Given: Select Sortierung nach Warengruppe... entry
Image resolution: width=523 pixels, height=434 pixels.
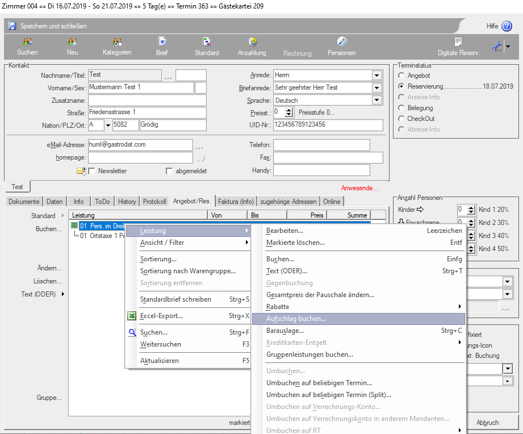Looking at the screenshot, I should [189, 271].
